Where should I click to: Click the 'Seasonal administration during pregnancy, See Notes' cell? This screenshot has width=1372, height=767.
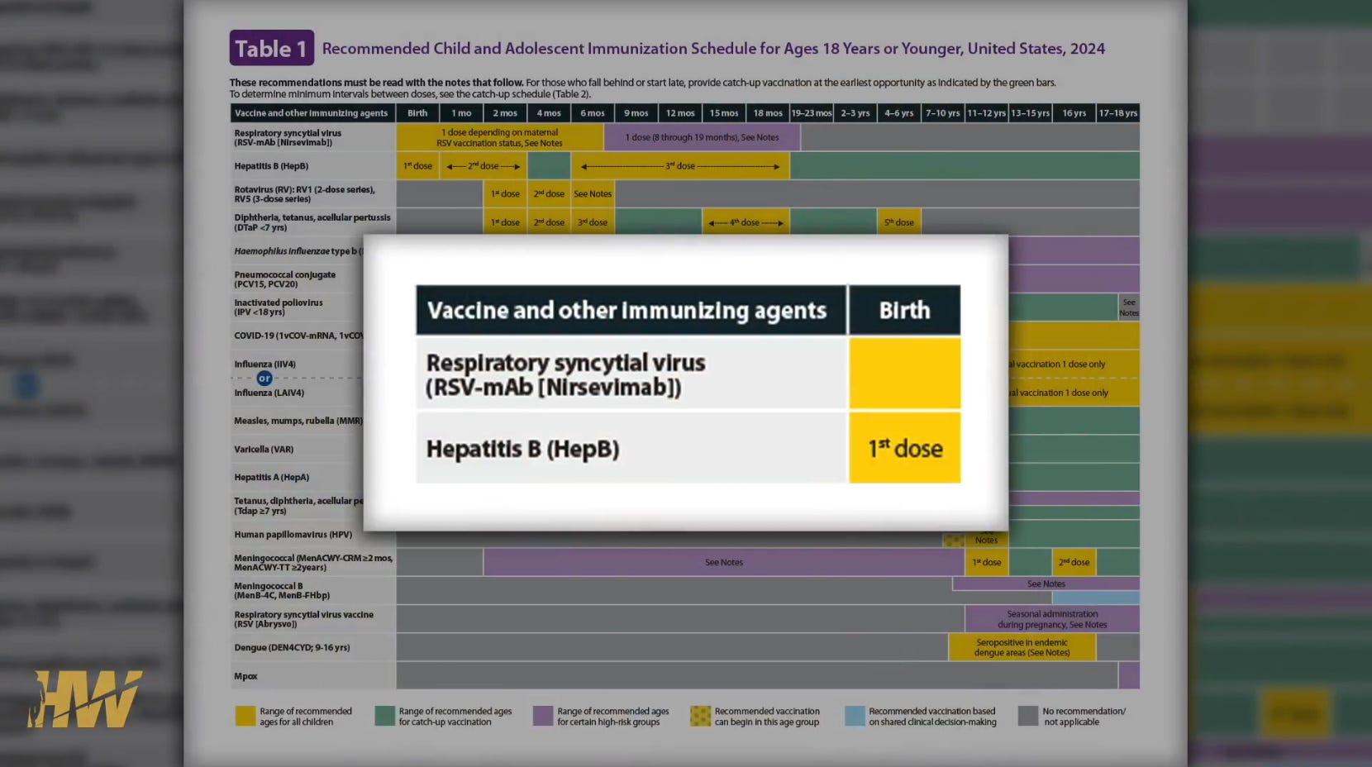[1052, 620]
